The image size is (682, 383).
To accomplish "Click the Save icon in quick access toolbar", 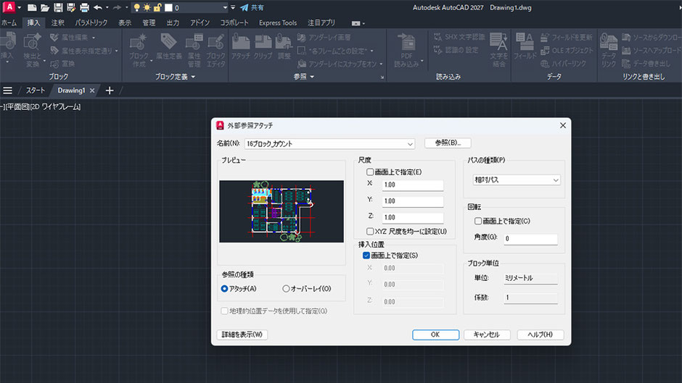I will (58, 8).
